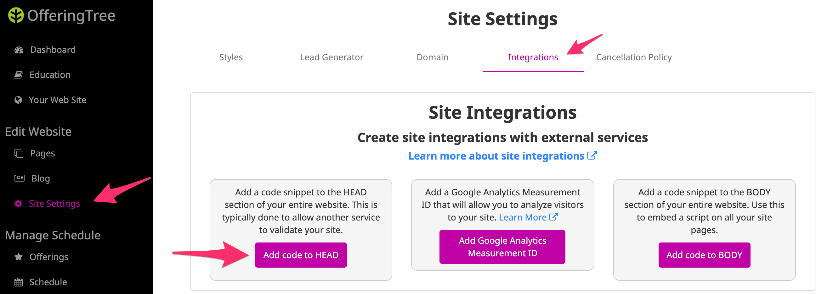Click the Google Analytics description text
This screenshot has width=833, height=294.
click(x=502, y=205)
